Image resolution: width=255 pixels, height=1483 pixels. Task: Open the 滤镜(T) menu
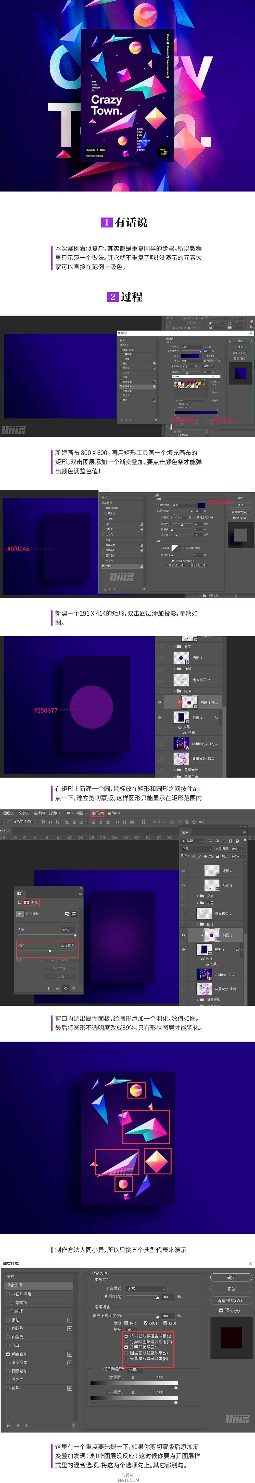[55, 813]
